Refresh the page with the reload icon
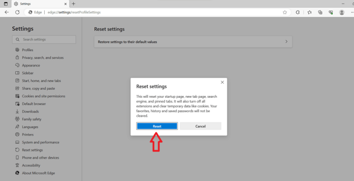This screenshot has width=354, height=181. coord(18,12)
